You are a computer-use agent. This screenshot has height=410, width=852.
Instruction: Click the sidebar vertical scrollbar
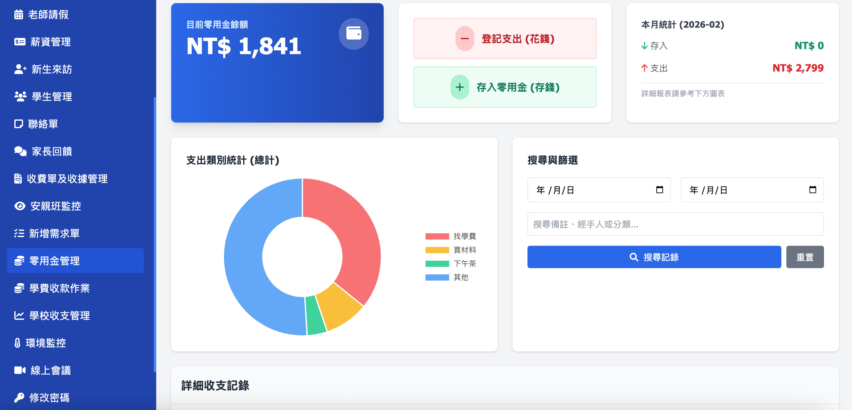tap(155, 235)
